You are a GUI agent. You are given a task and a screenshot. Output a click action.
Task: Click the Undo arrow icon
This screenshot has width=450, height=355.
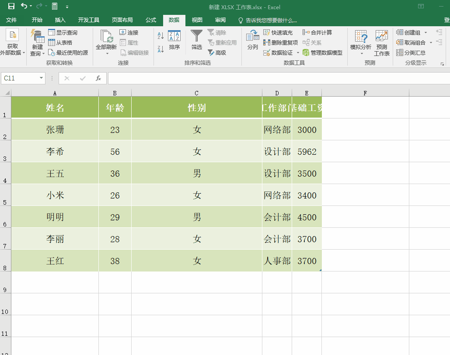(x=24, y=6)
